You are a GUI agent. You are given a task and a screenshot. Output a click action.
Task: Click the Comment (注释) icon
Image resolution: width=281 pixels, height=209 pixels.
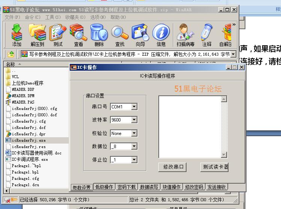tap(207, 35)
